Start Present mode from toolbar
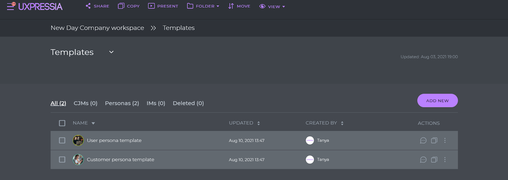This screenshot has width=508, height=180. coord(151,6)
